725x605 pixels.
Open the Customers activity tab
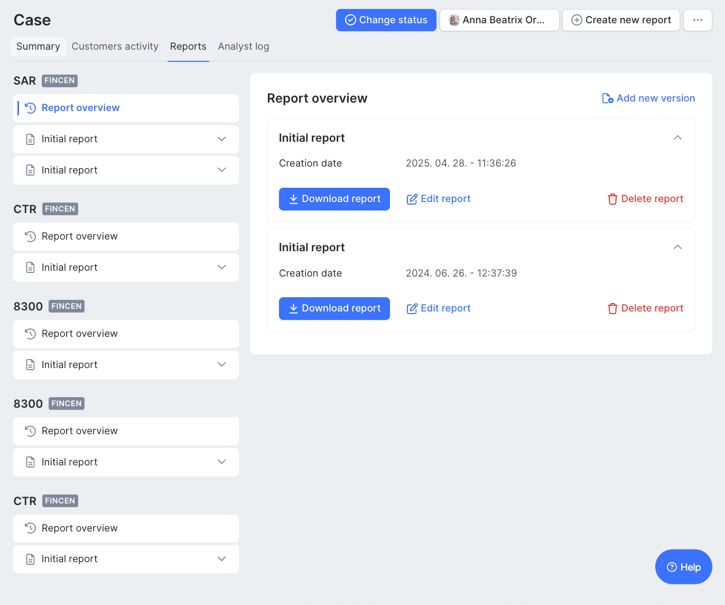(115, 47)
